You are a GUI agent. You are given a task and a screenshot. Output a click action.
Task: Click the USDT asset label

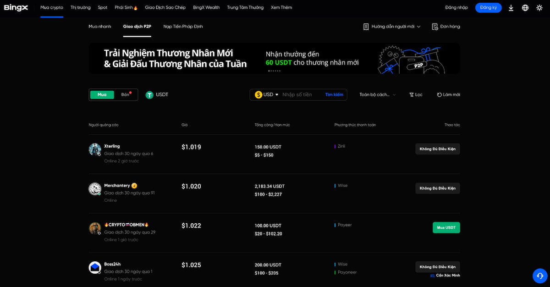pos(162,94)
